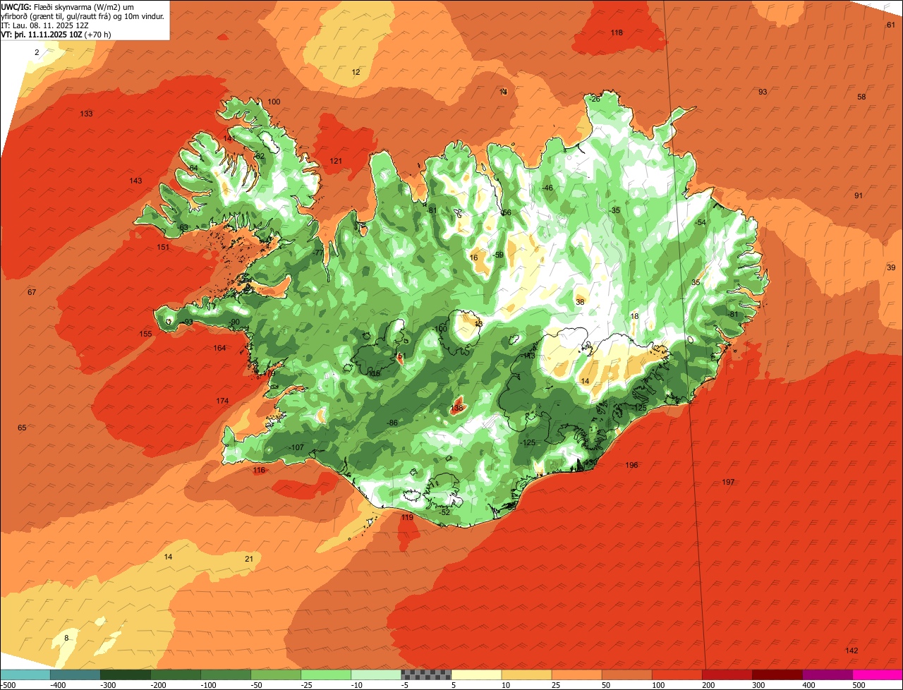
Task: Pick the 25 to 50 orange legend swatch
Action: [576, 674]
